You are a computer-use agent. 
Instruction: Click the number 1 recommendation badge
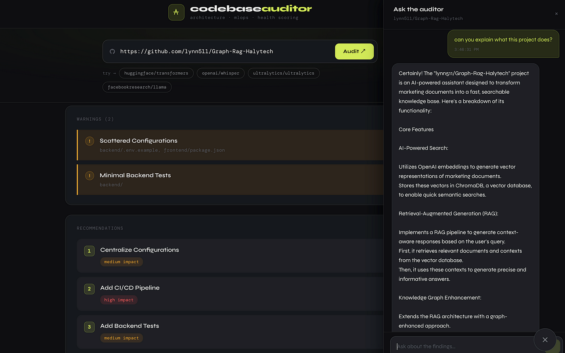(89, 251)
